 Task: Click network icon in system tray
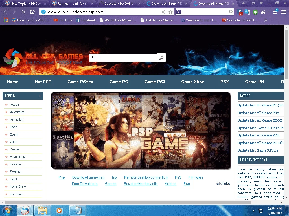coord(260,211)
